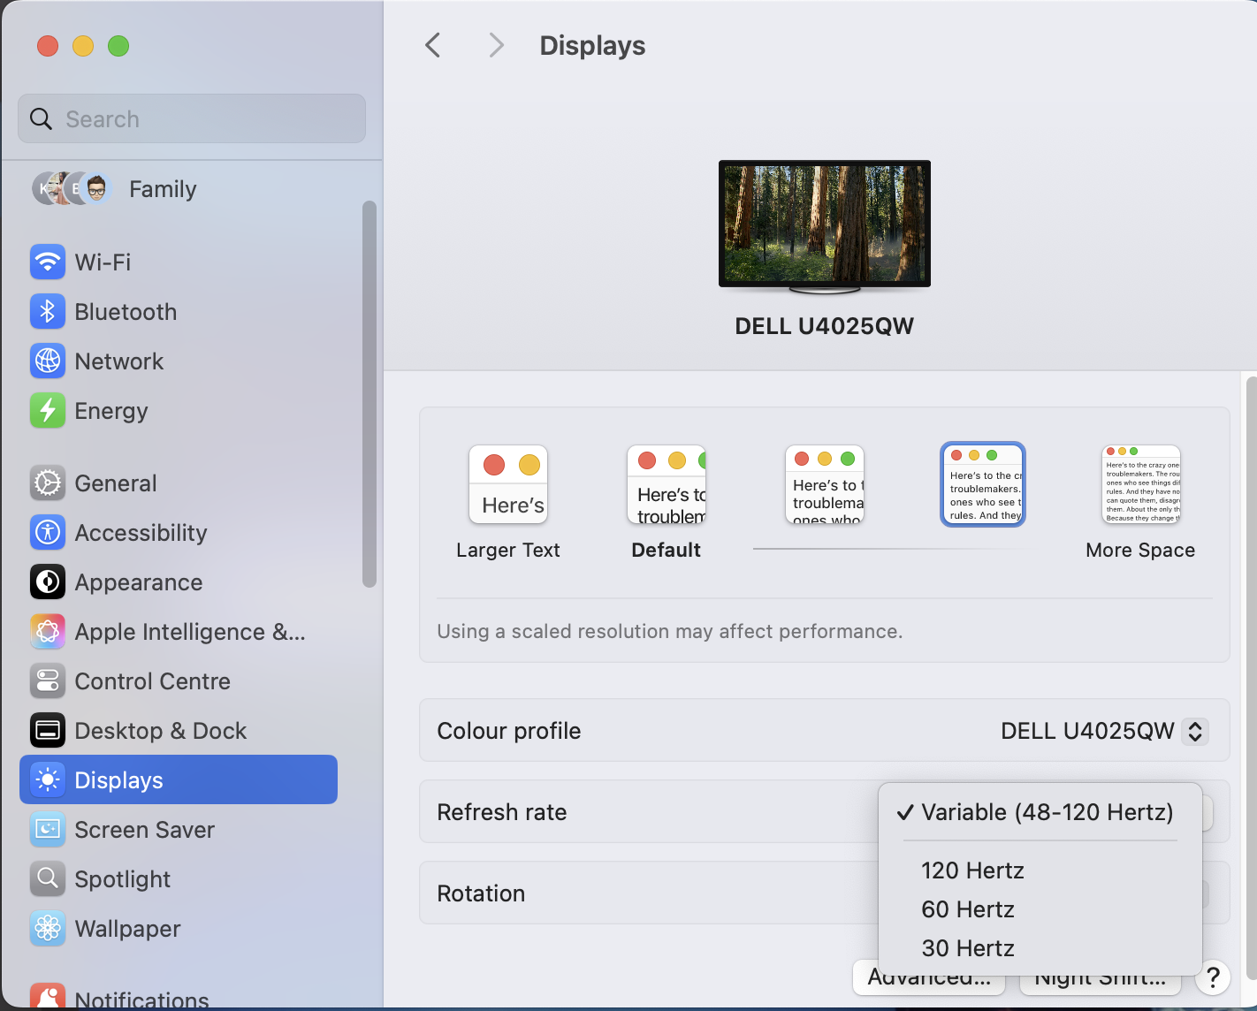1257x1011 pixels.
Task: Click the Energy lightning bolt icon
Action: click(48, 410)
